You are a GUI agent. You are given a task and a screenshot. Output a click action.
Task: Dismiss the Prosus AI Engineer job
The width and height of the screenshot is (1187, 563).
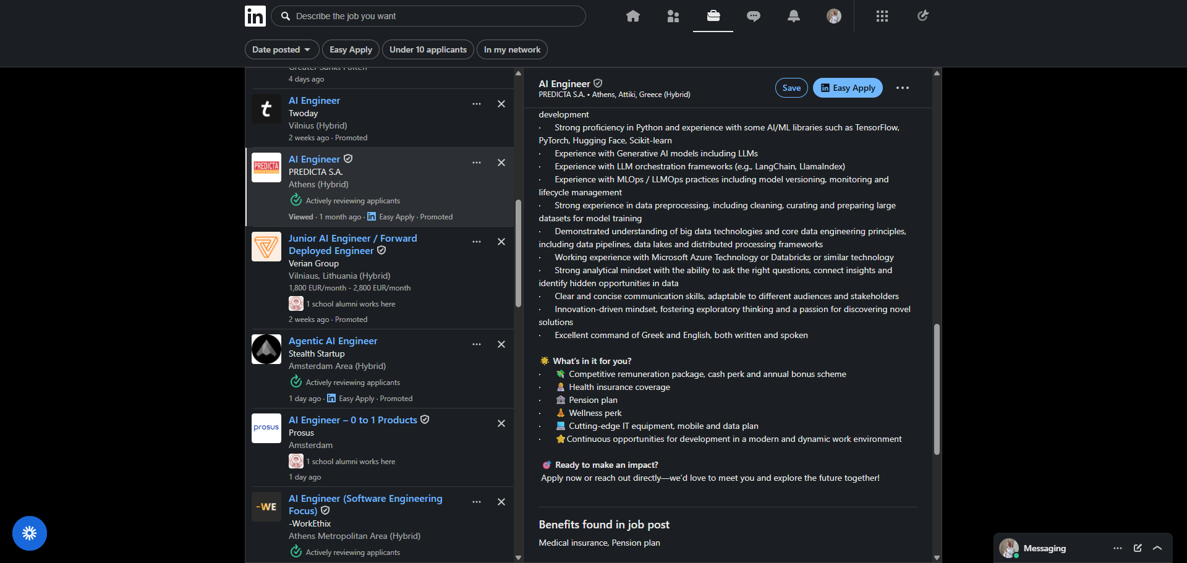[x=501, y=423]
